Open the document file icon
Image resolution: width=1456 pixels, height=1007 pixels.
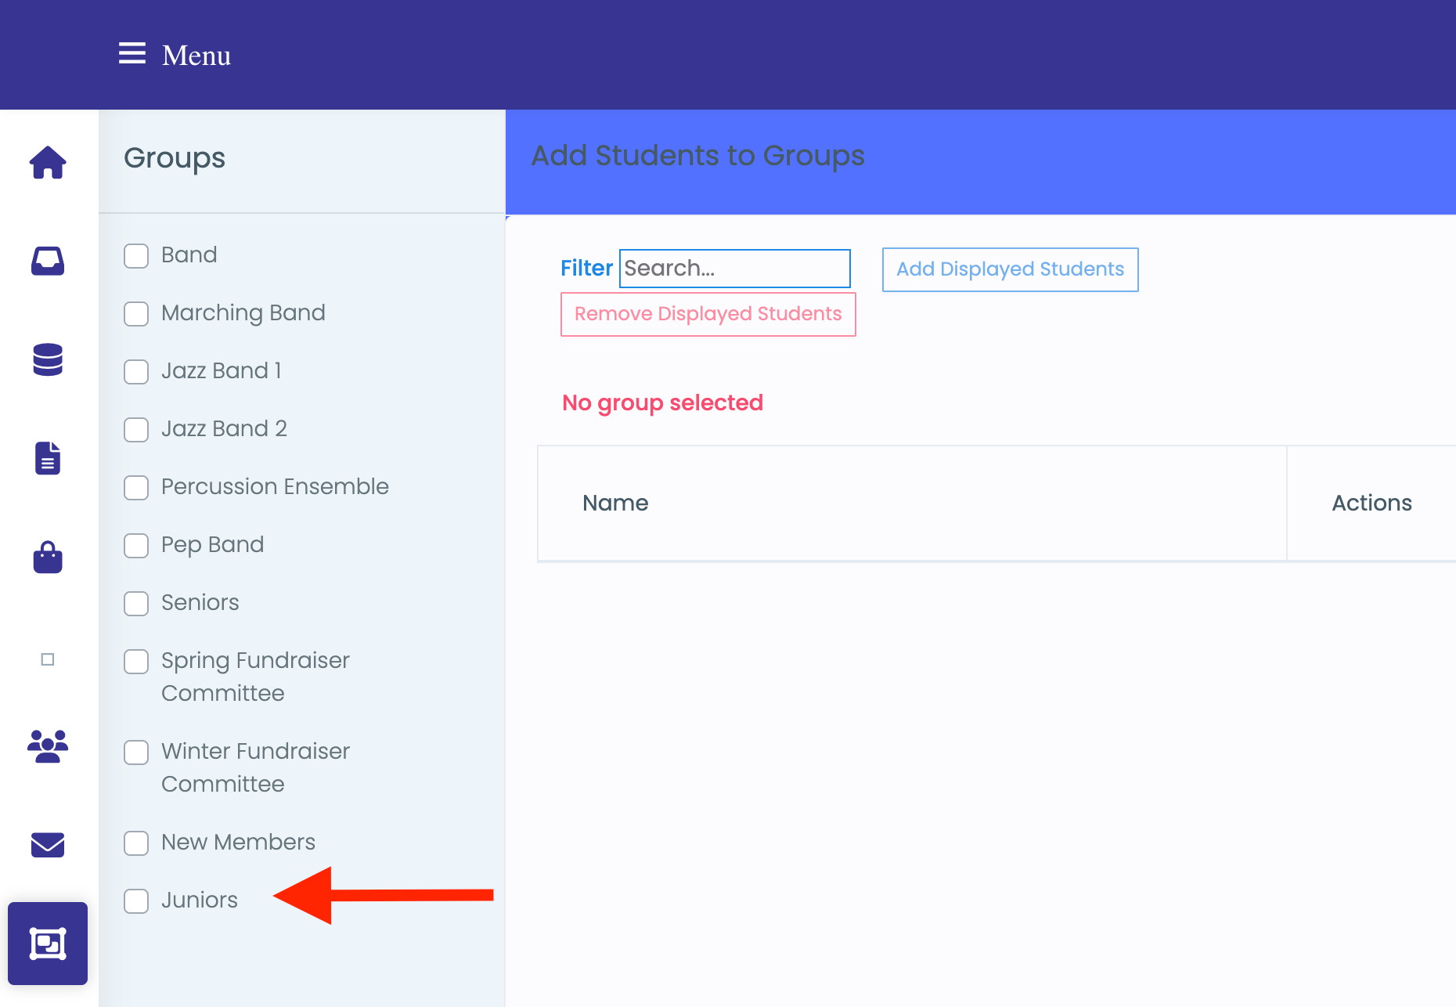click(48, 458)
